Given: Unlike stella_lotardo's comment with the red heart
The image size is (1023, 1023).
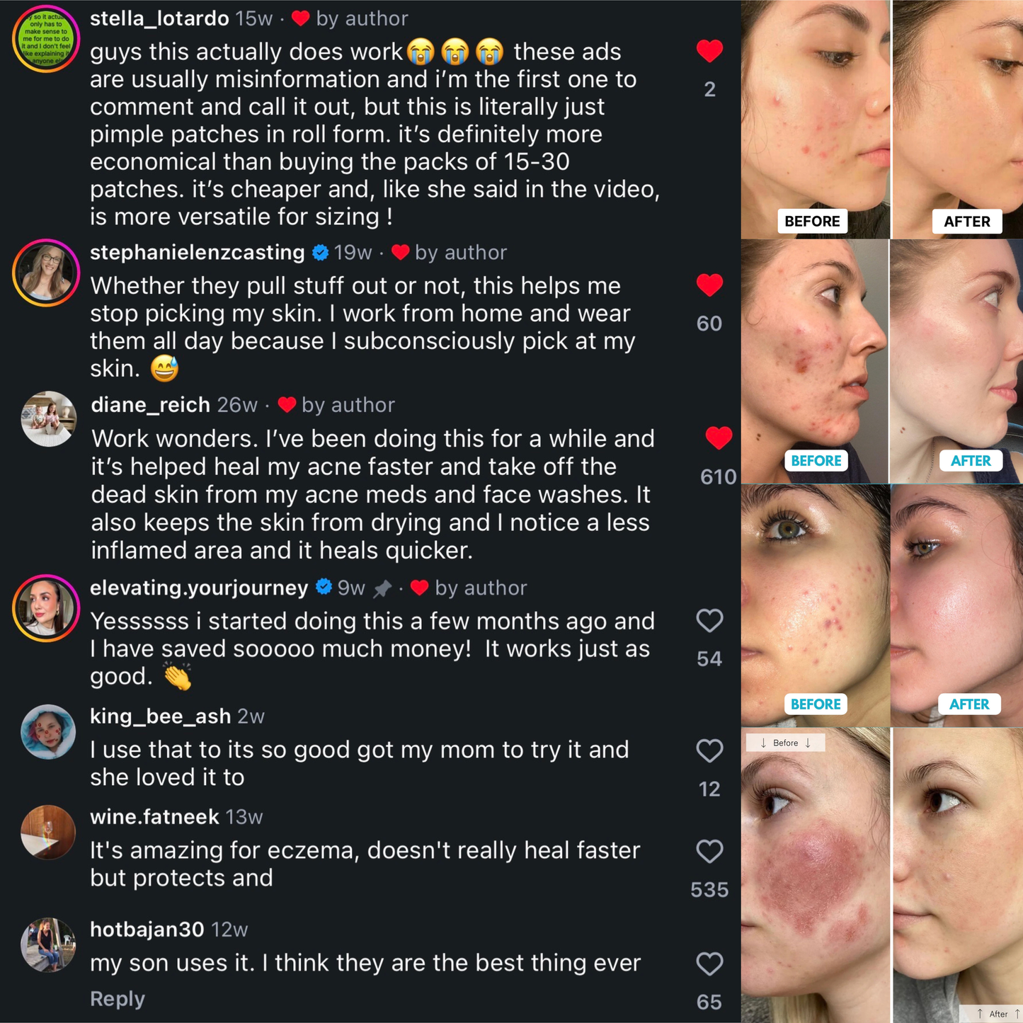Looking at the screenshot, I should click(709, 51).
